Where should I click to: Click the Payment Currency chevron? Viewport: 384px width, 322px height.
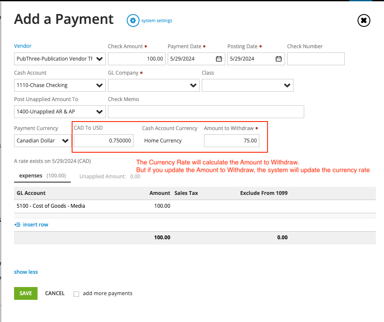point(65,141)
